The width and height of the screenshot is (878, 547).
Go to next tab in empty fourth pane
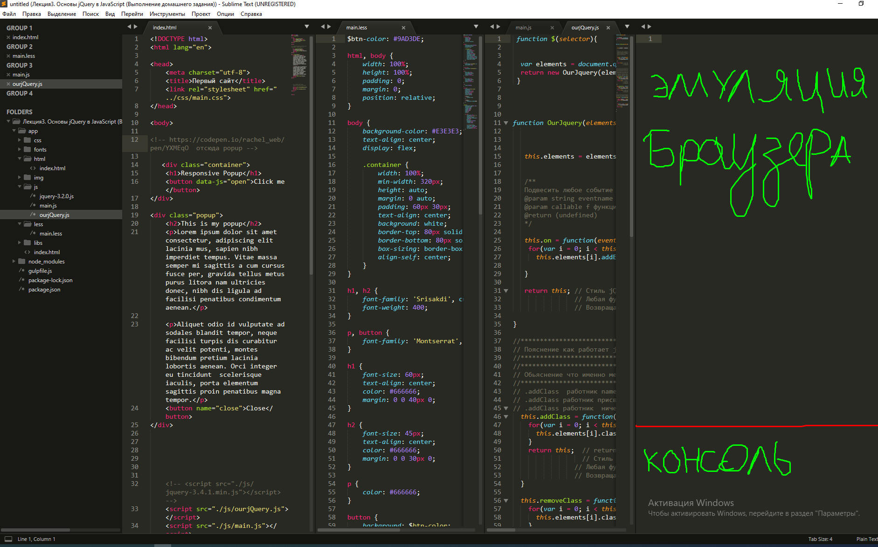(x=650, y=27)
